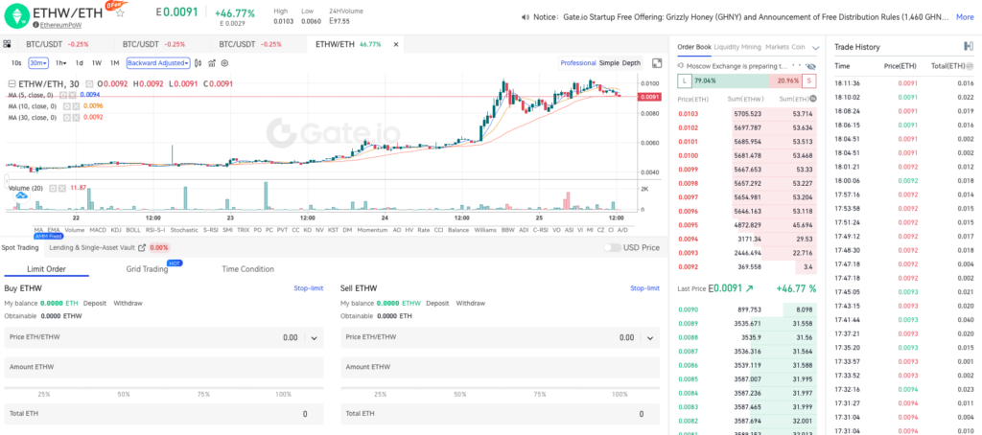
Task: Switch chart to Depth view
Action: 631,62
